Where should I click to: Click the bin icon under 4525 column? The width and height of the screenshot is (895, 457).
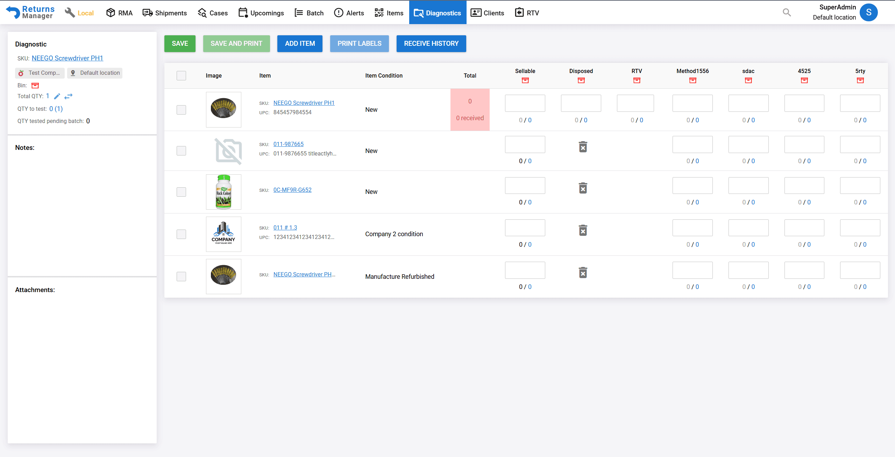coord(804,80)
